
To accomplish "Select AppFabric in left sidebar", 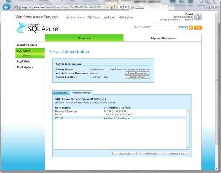I will point(30,61).
